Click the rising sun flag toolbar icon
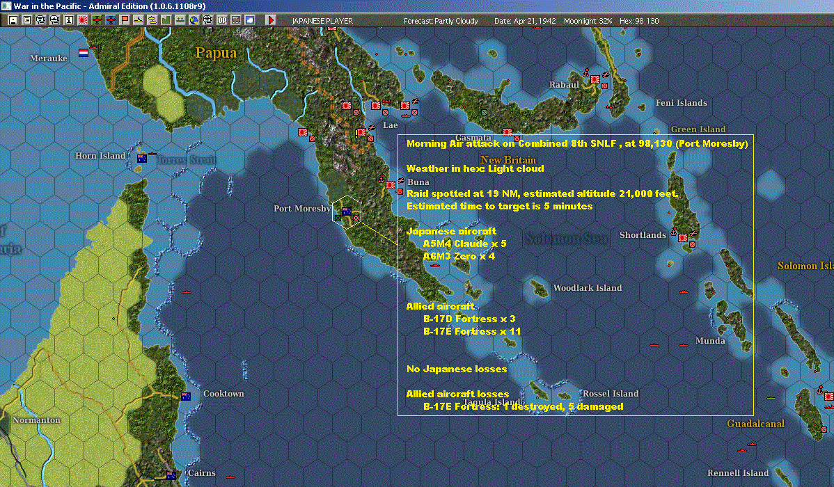The width and height of the screenshot is (834, 487). (82, 20)
